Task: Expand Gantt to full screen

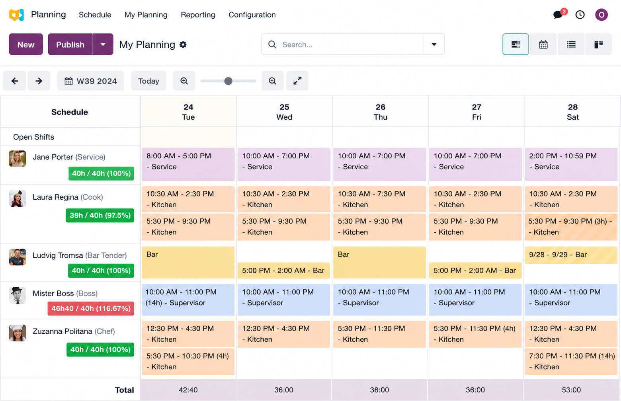Action: pyautogui.click(x=297, y=81)
